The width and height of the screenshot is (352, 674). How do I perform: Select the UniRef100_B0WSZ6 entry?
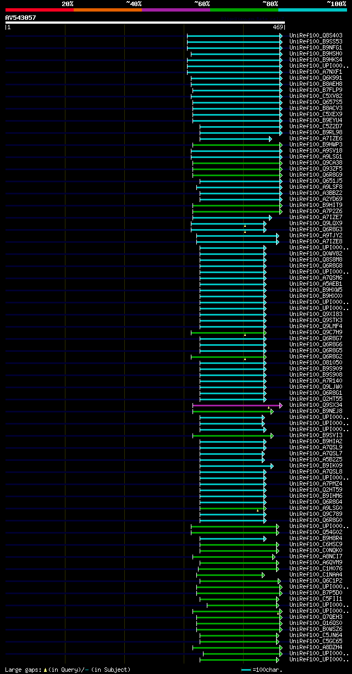pyautogui.click(x=316, y=629)
